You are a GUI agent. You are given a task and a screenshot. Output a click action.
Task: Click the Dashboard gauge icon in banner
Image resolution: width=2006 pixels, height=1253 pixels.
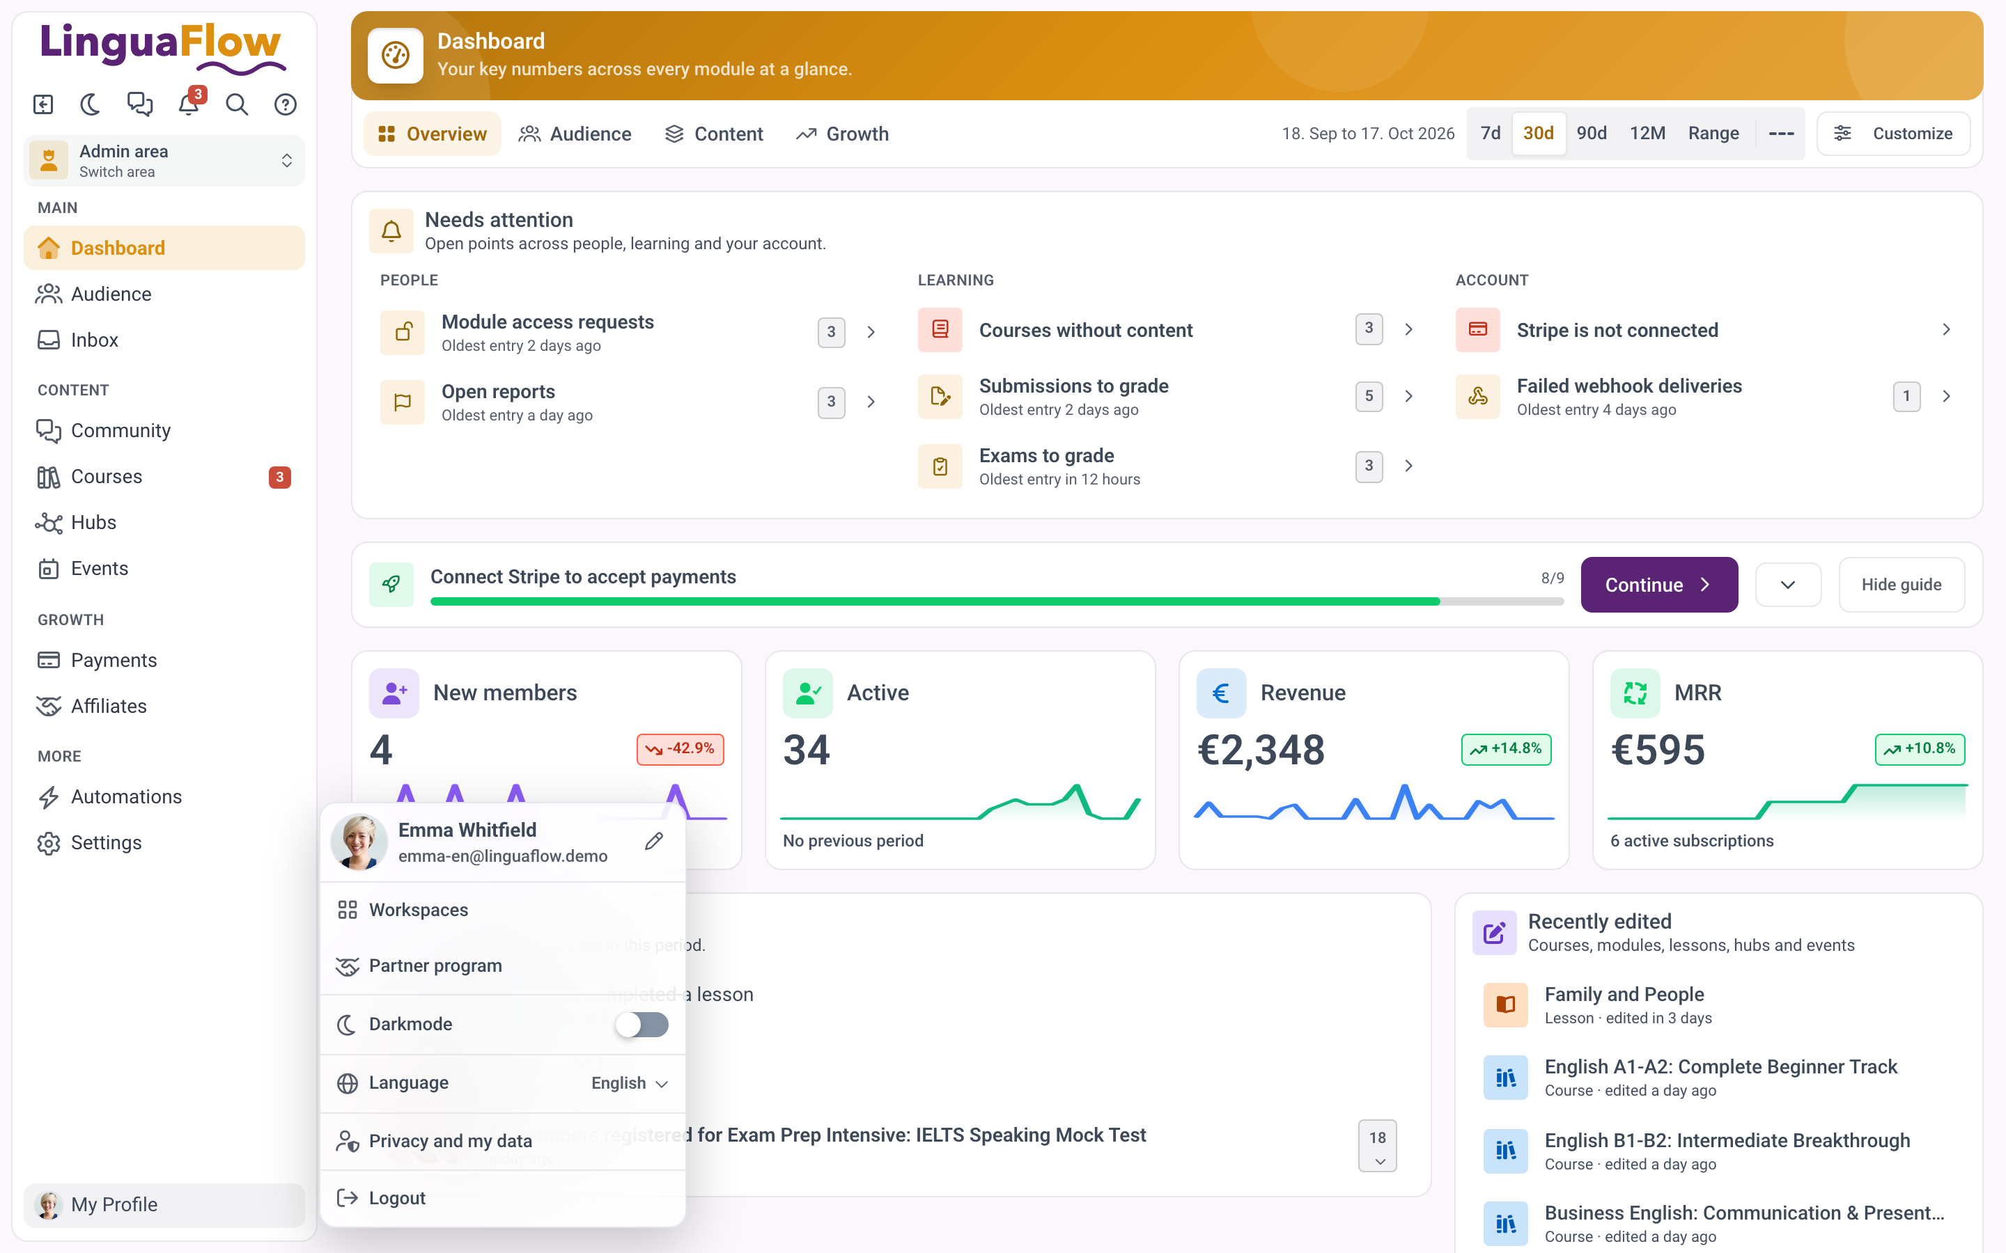[x=396, y=56]
